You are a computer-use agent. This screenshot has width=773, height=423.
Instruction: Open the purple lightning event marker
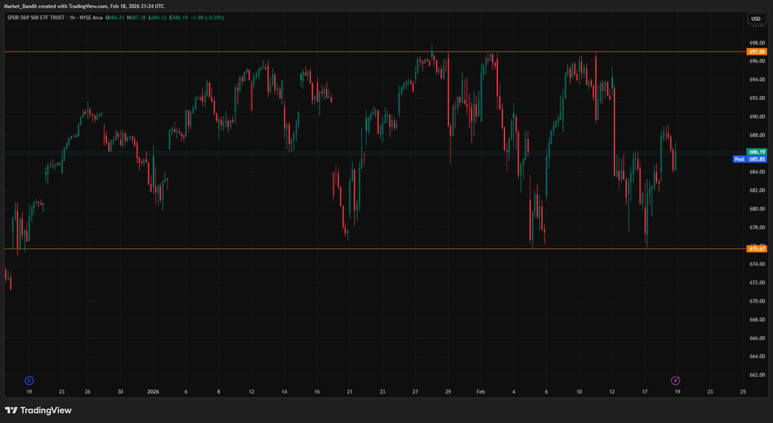[x=676, y=380]
